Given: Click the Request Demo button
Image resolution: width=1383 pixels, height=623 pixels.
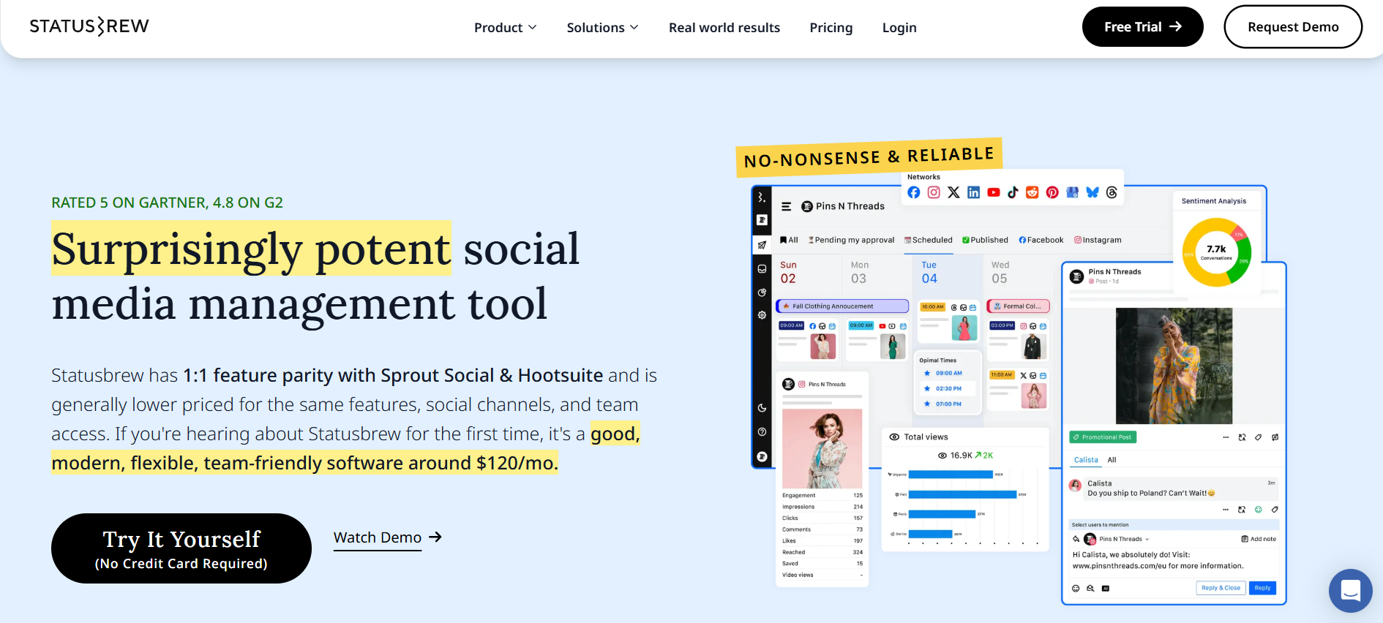Looking at the screenshot, I should click(x=1293, y=26).
